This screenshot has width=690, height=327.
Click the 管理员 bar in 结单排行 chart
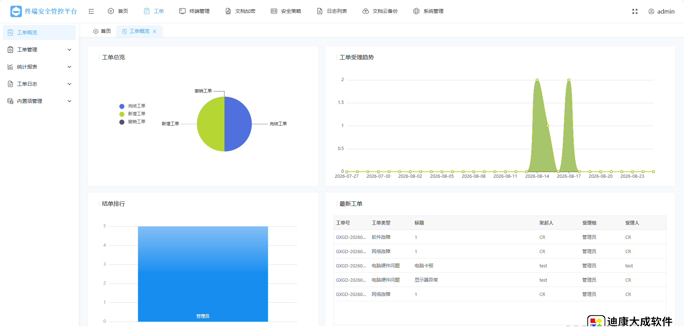point(203,274)
